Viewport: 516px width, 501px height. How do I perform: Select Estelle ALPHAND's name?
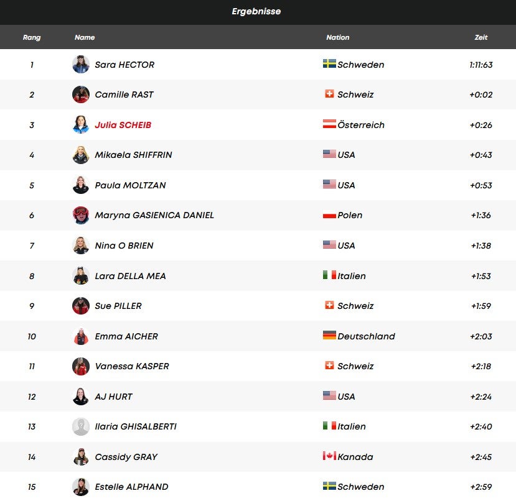click(131, 487)
